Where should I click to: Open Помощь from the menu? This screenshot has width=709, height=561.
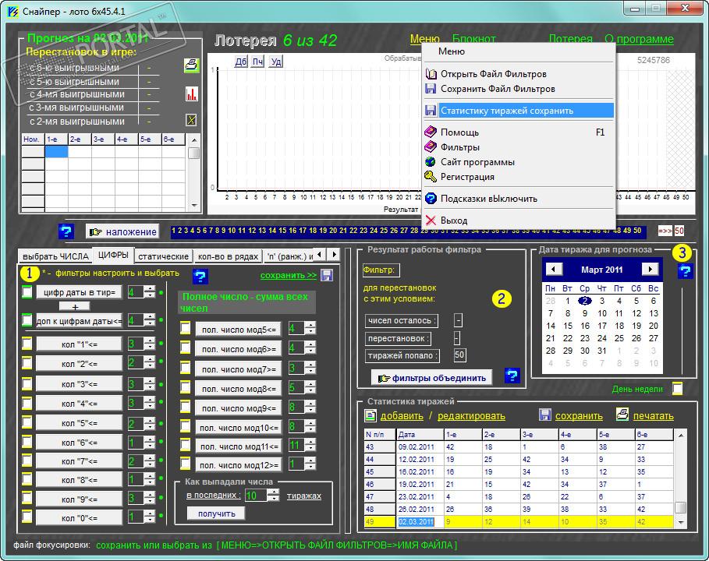tap(519, 132)
